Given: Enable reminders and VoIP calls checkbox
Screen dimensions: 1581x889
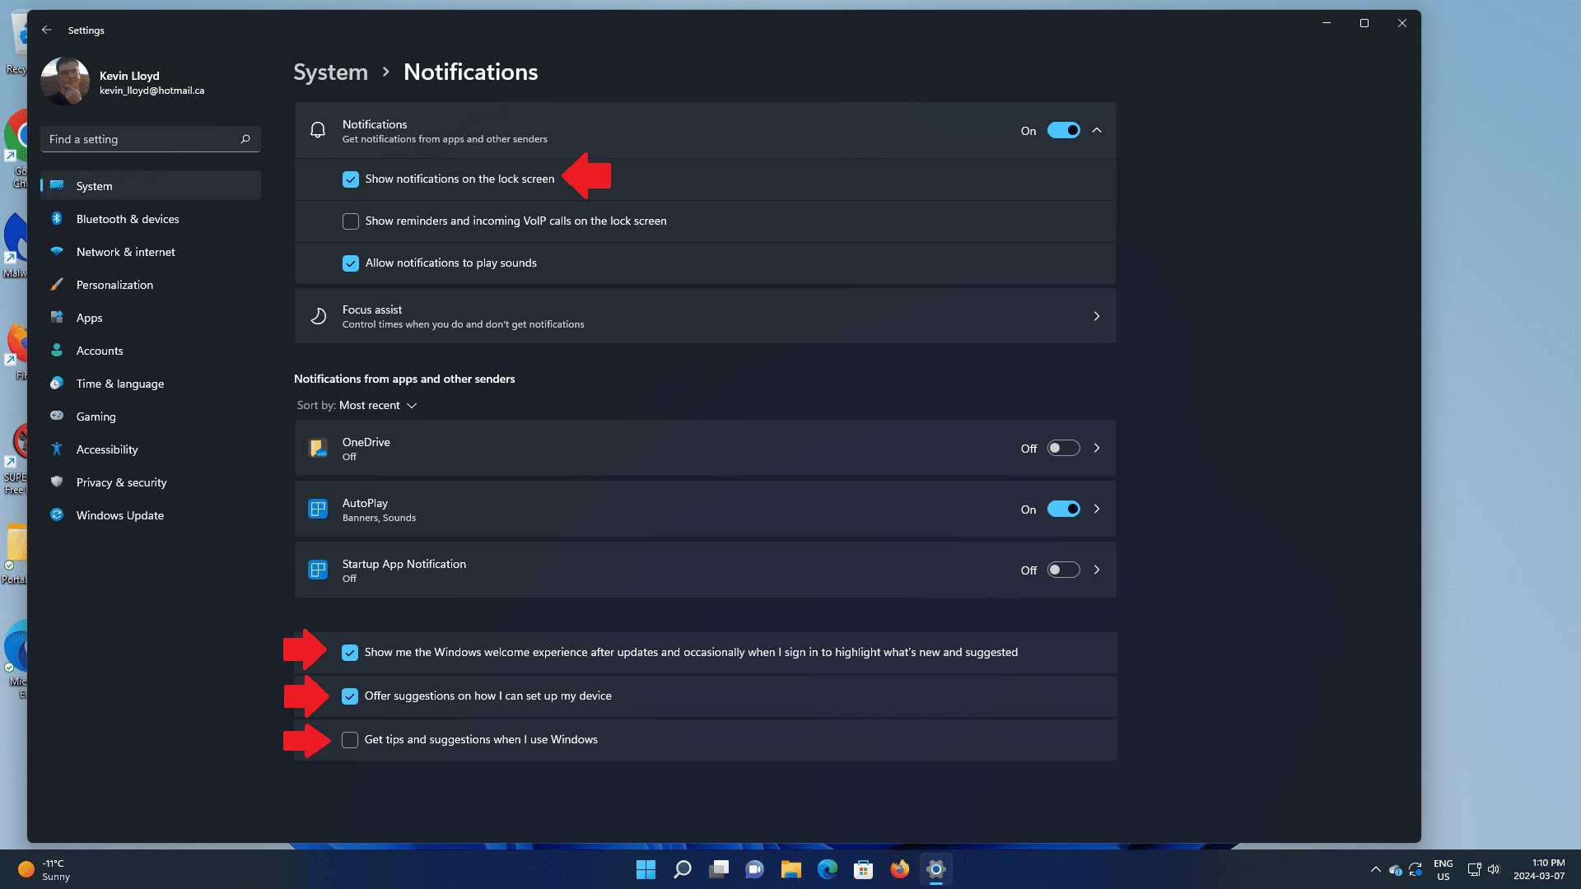Looking at the screenshot, I should [x=351, y=221].
